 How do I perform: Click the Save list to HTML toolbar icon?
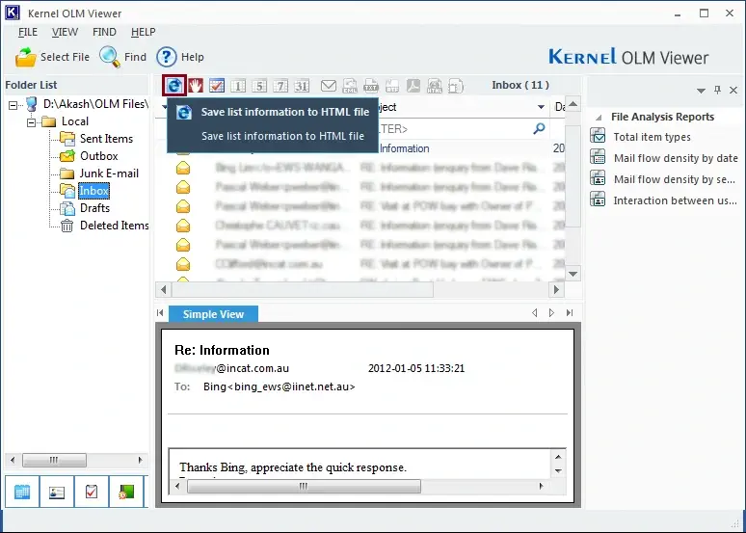coord(174,86)
